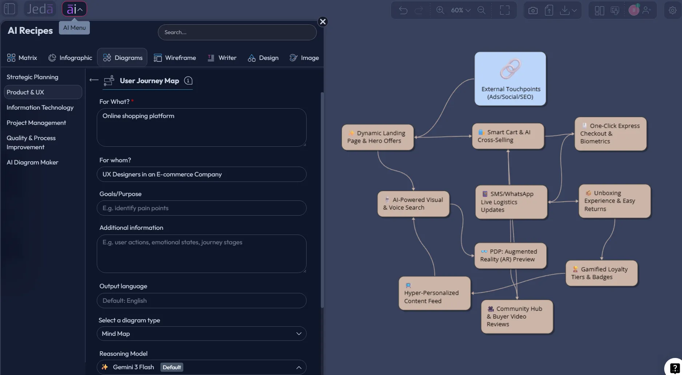Open the layout panels icon

599,11
